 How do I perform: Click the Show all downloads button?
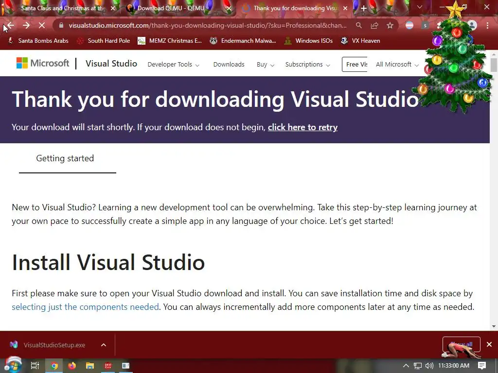click(x=461, y=344)
